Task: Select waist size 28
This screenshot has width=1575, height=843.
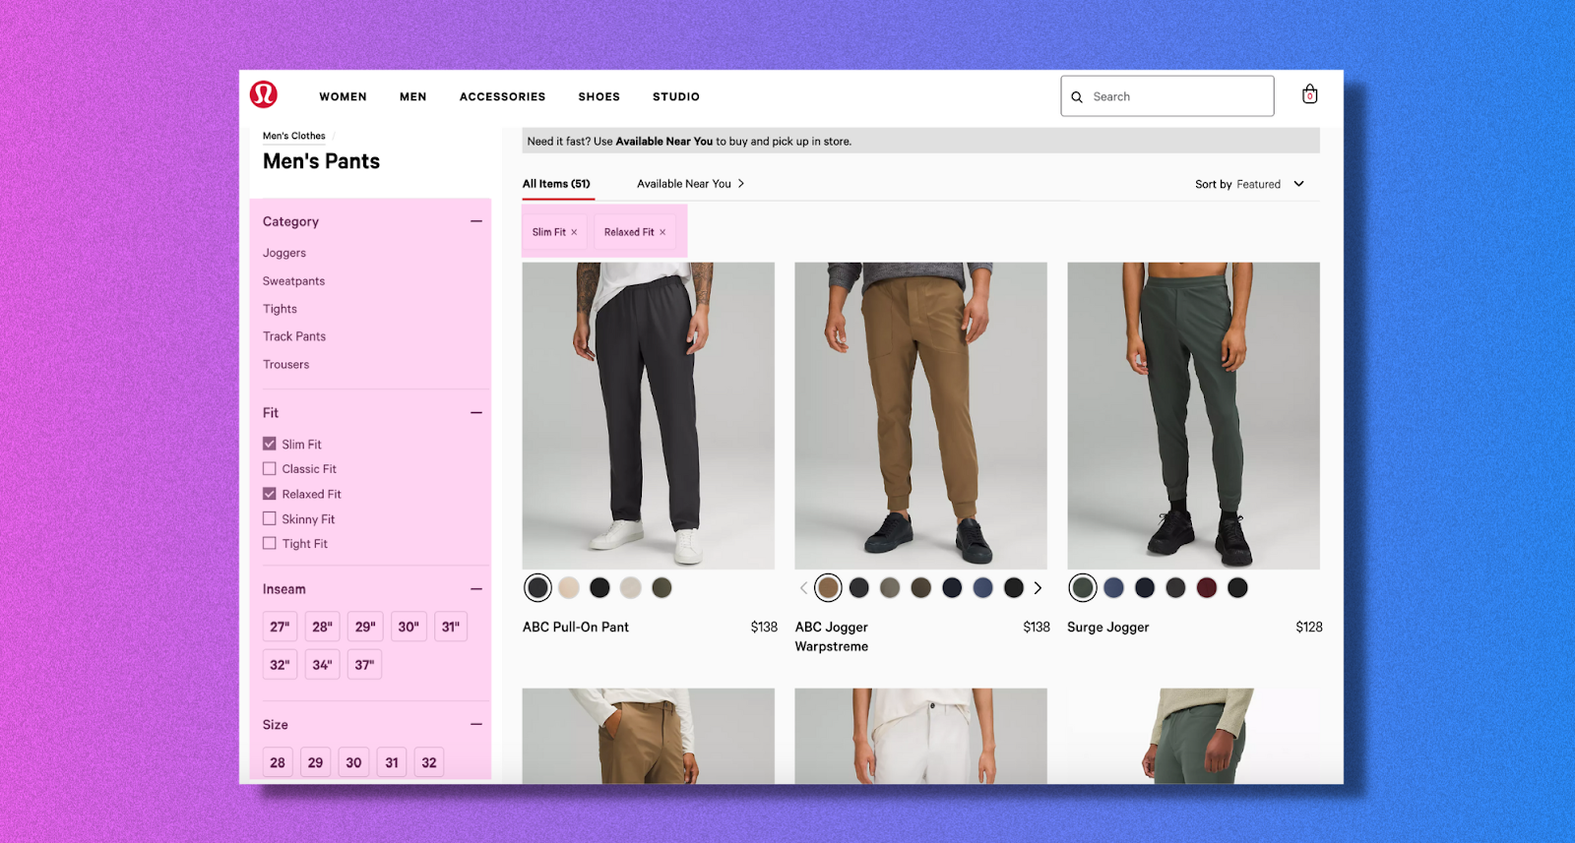Action: click(x=278, y=762)
